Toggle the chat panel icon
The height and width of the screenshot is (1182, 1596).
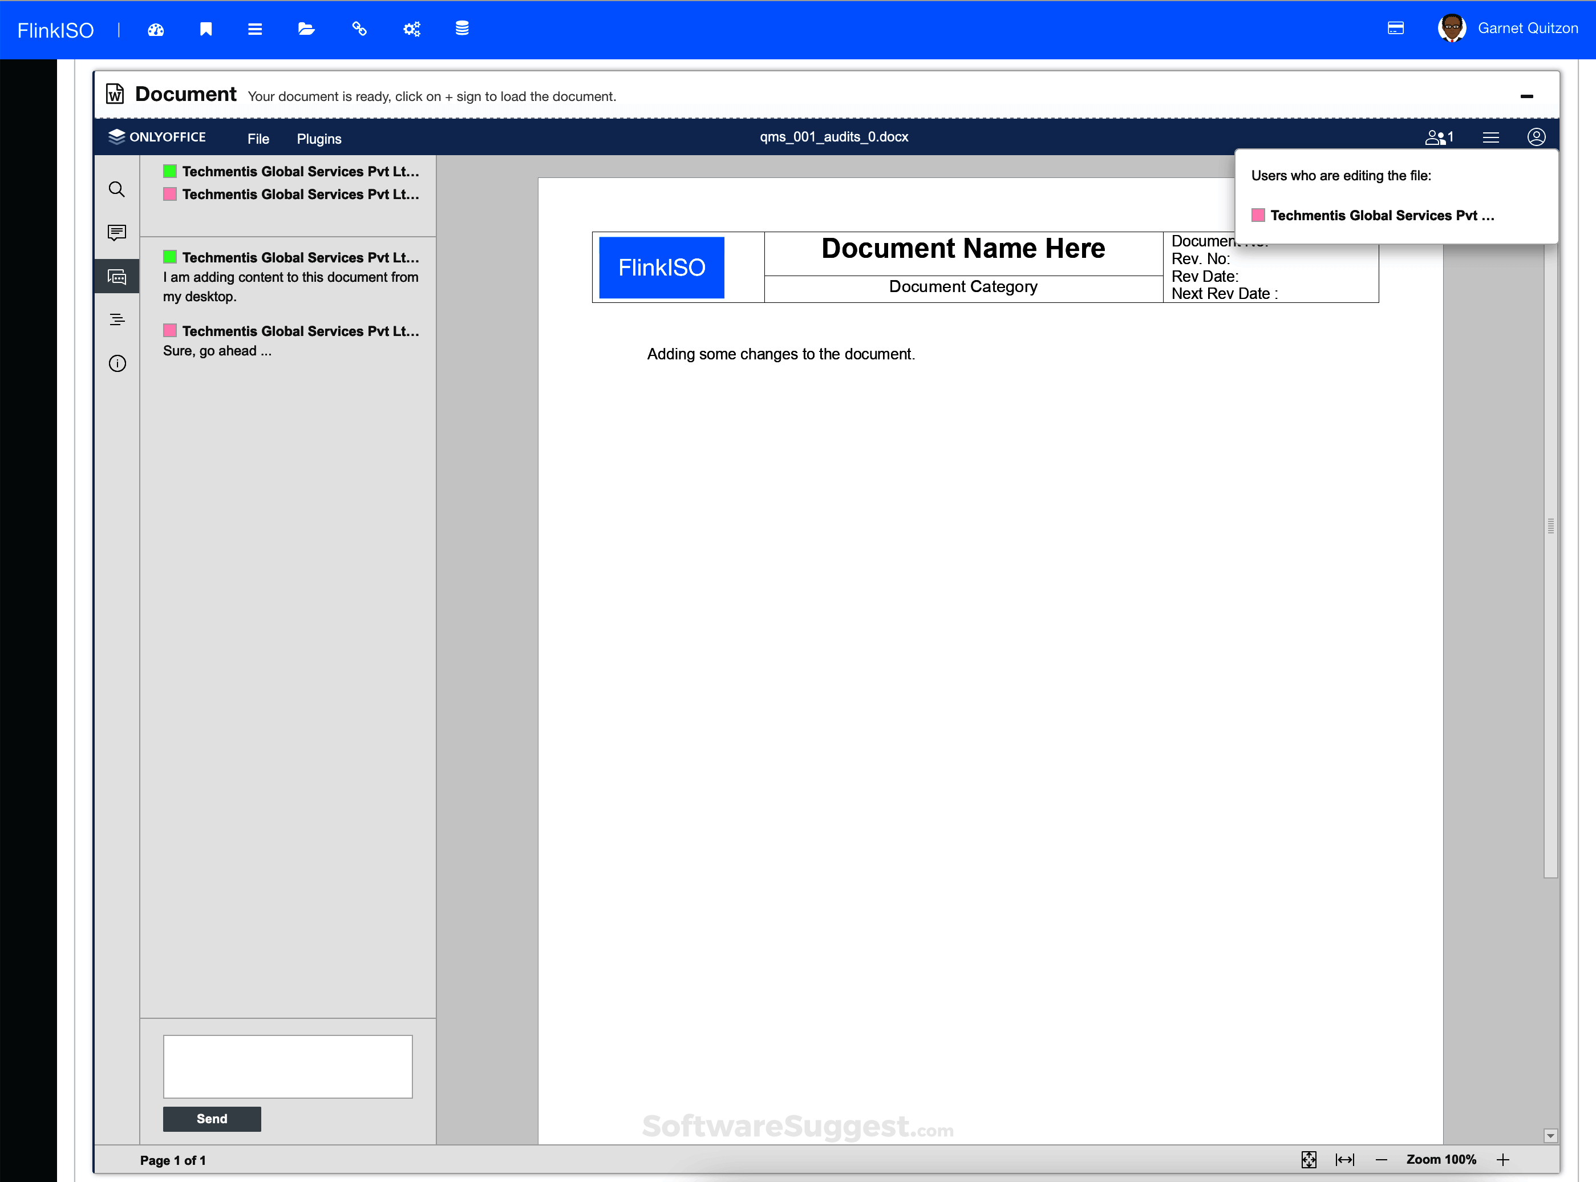pos(116,277)
